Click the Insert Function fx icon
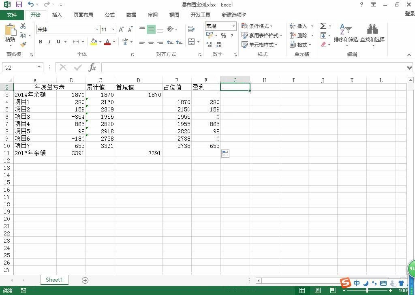 point(92,67)
